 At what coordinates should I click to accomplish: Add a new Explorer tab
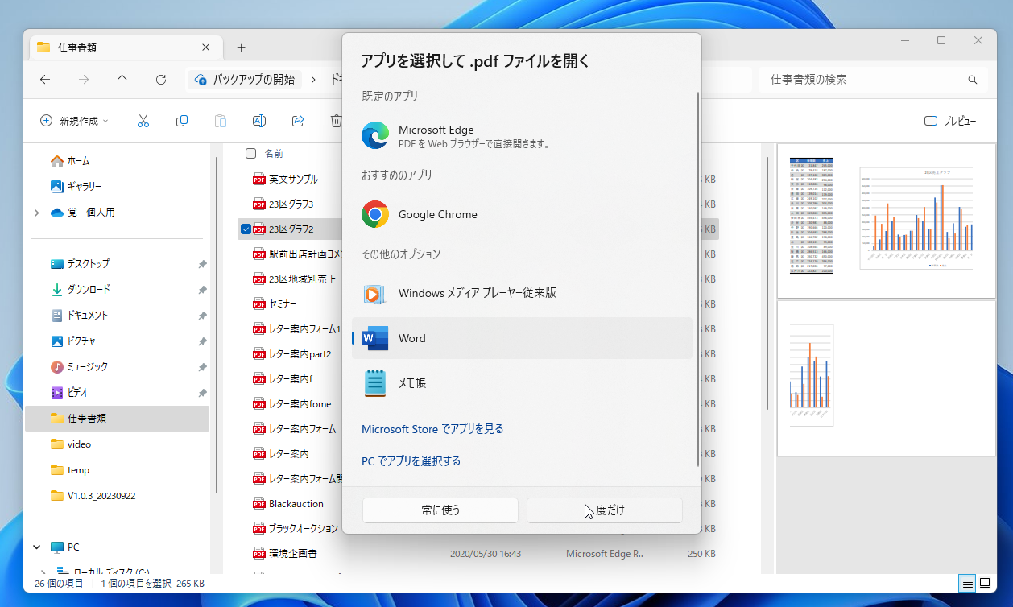[x=241, y=47]
